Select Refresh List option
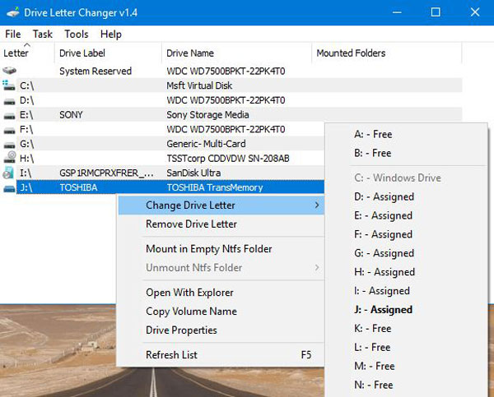The width and height of the screenshot is (494, 397). point(171,355)
